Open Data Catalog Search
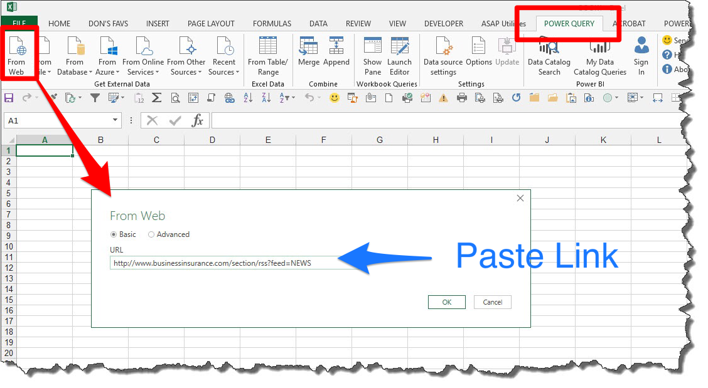This screenshot has height=388, width=708. [x=549, y=57]
